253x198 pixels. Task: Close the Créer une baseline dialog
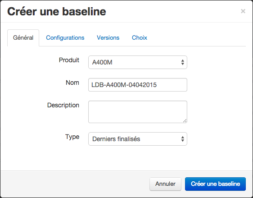point(243,11)
